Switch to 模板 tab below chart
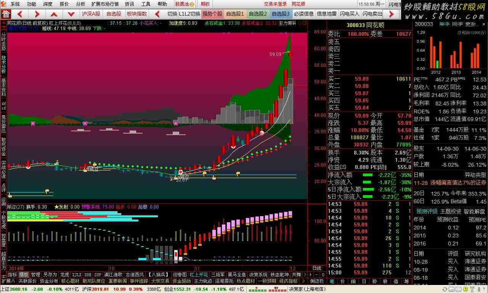The height and width of the screenshot is (293, 488). point(24,274)
